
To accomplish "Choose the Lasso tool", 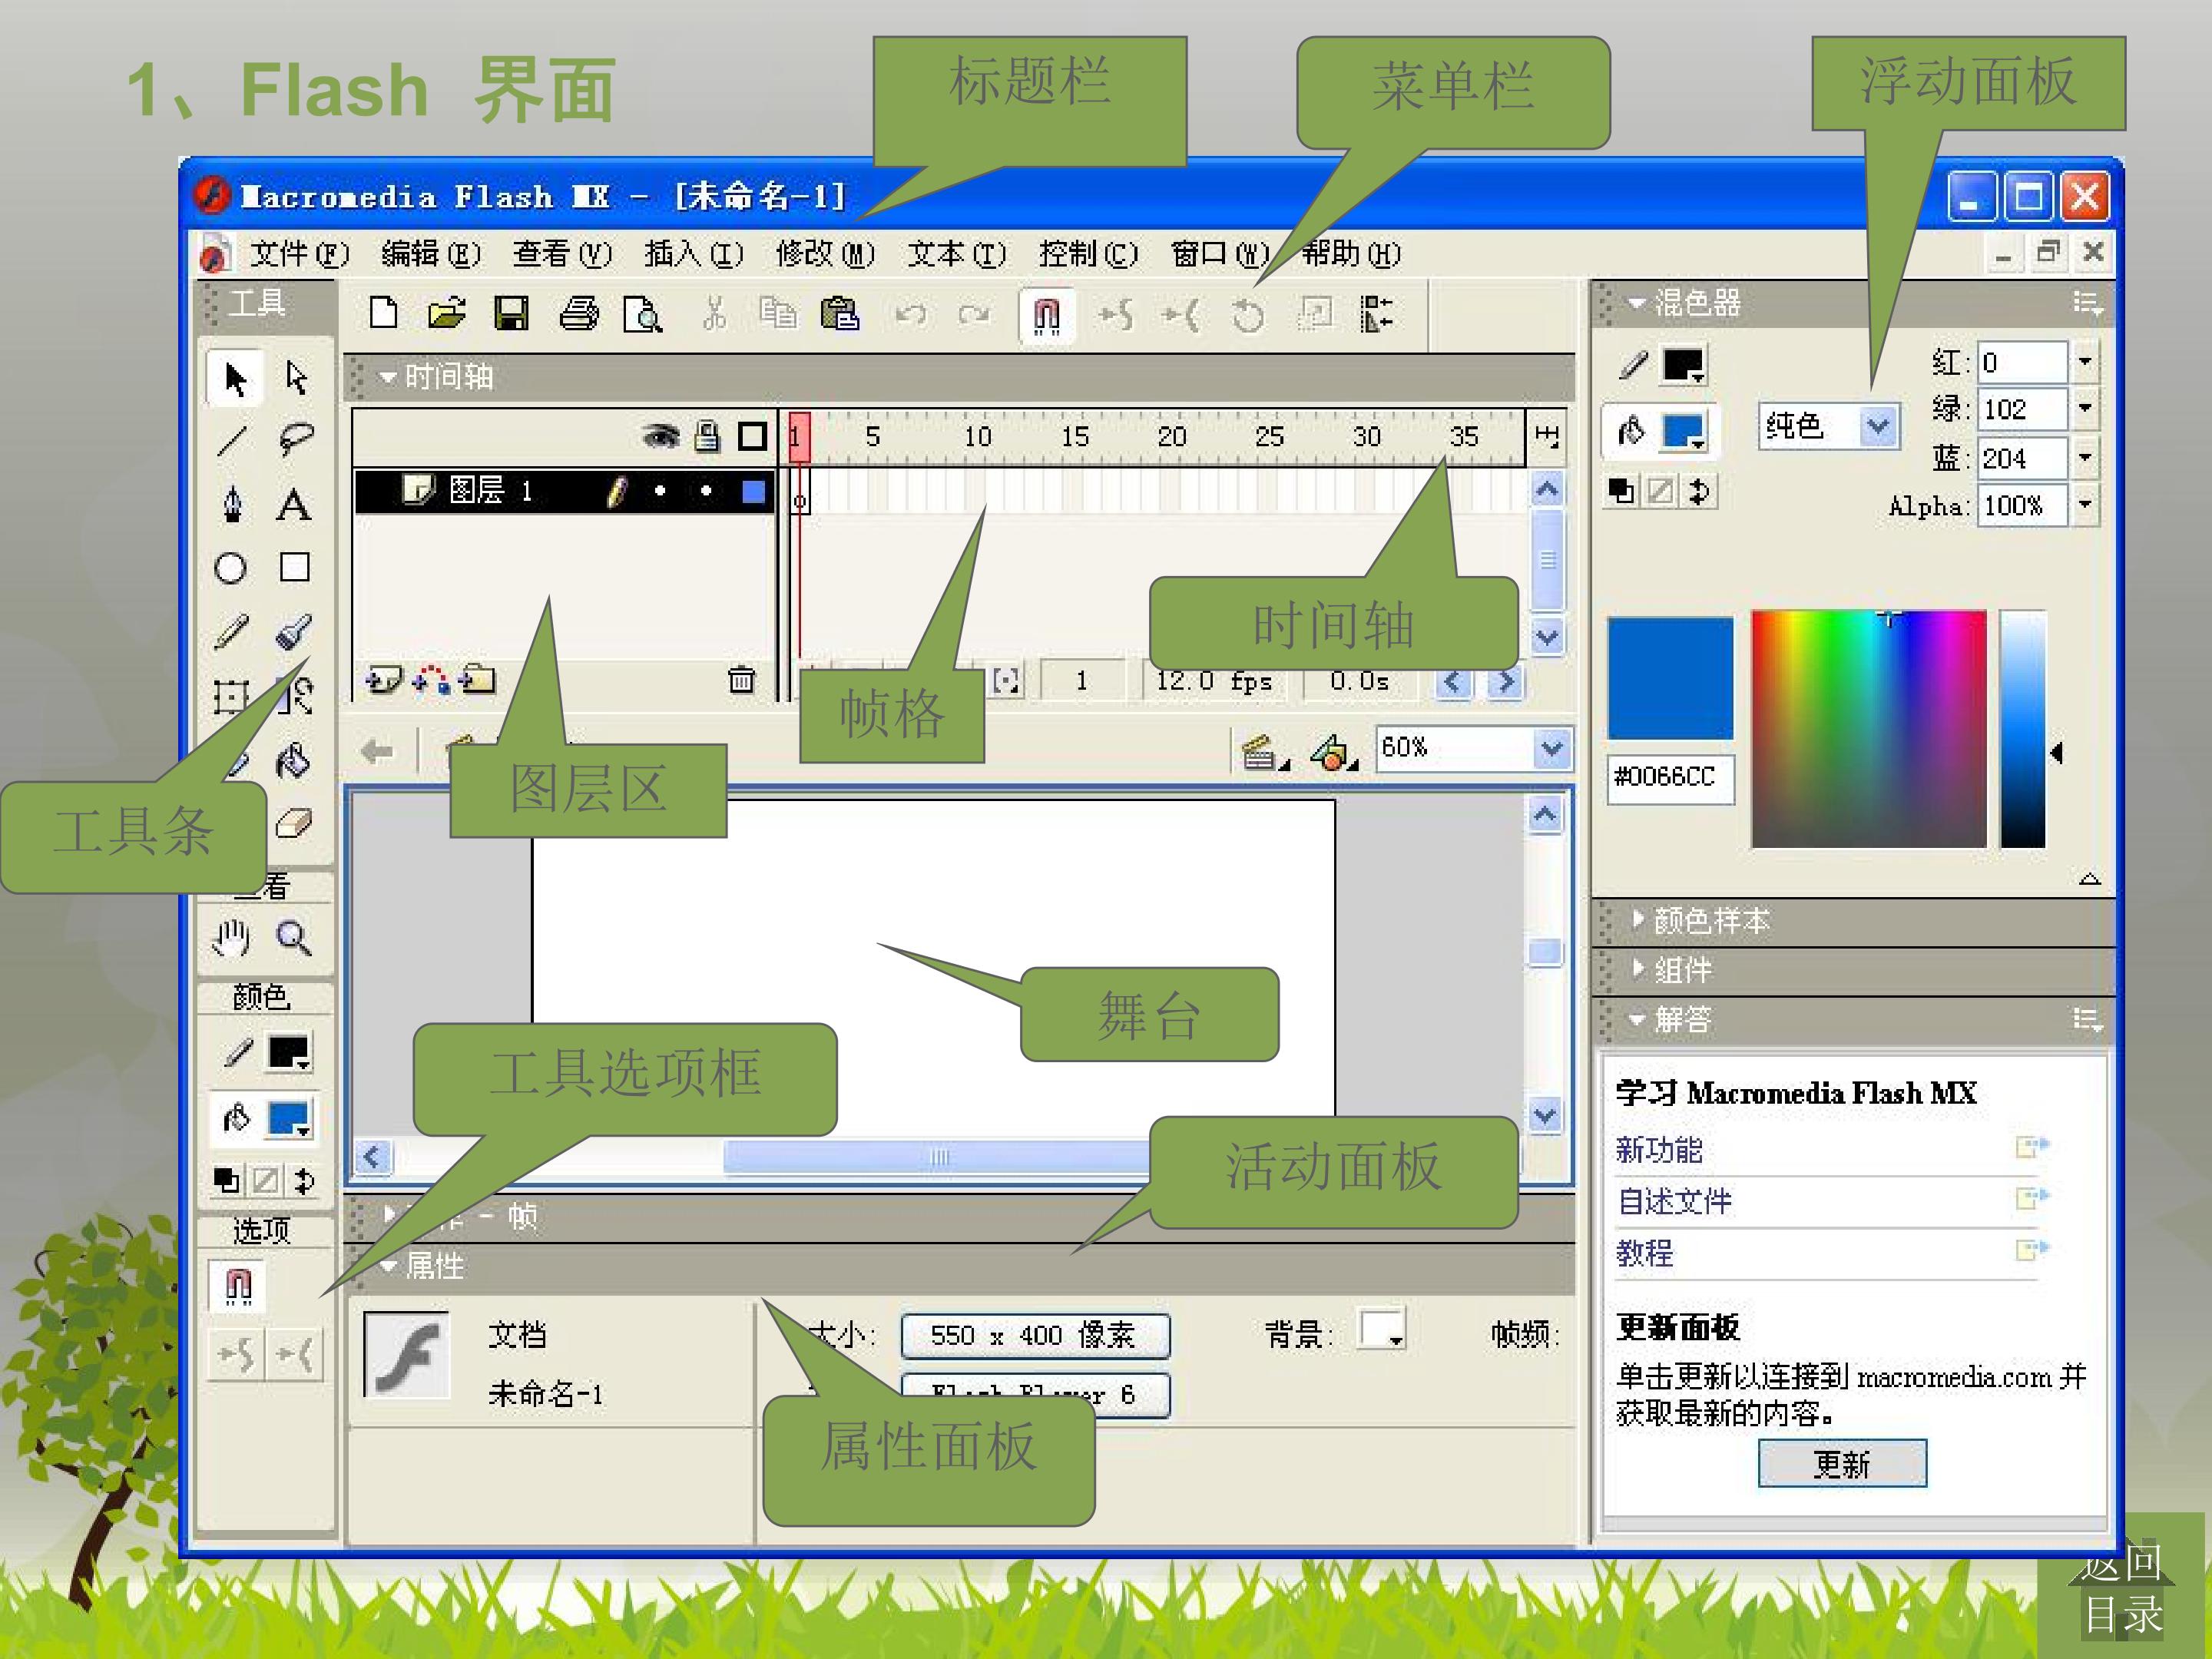I will pyautogui.click(x=296, y=440).
